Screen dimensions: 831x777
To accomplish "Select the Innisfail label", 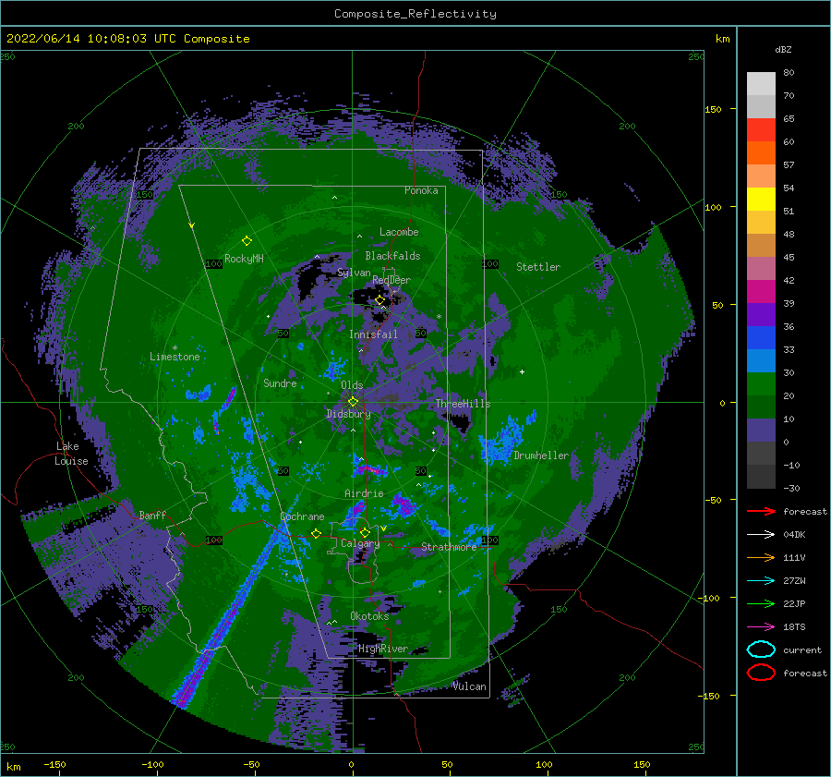I will tap(373, 334).
